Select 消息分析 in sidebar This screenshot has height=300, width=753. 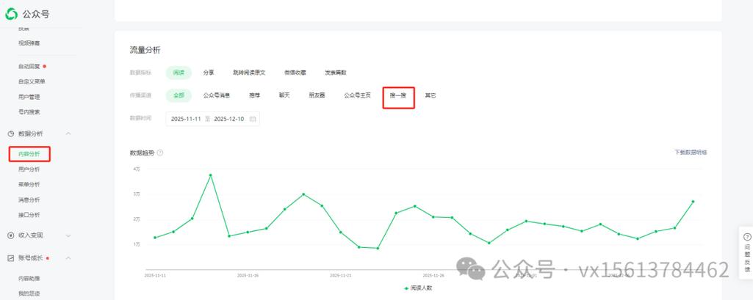coord(29,200)
